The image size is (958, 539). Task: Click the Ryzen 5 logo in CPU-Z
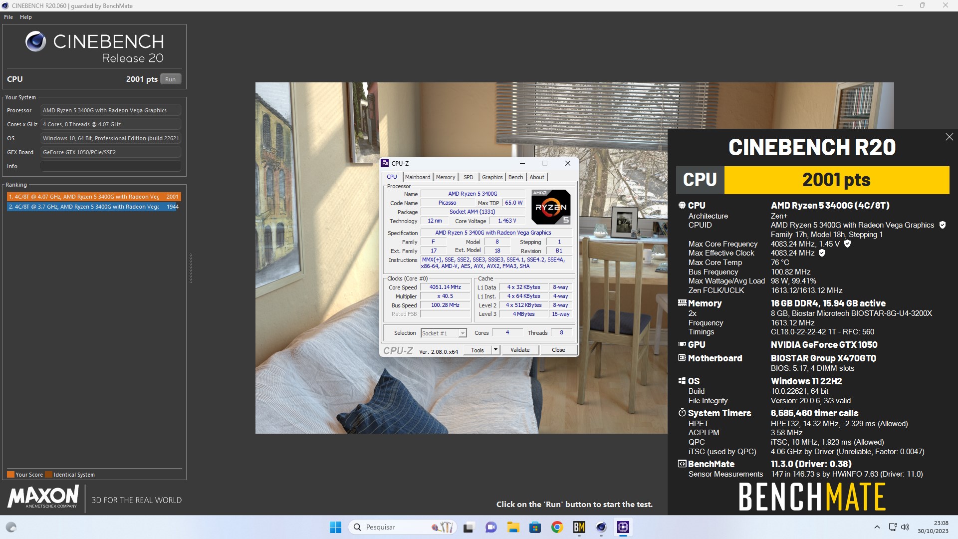tap(551, 207)
